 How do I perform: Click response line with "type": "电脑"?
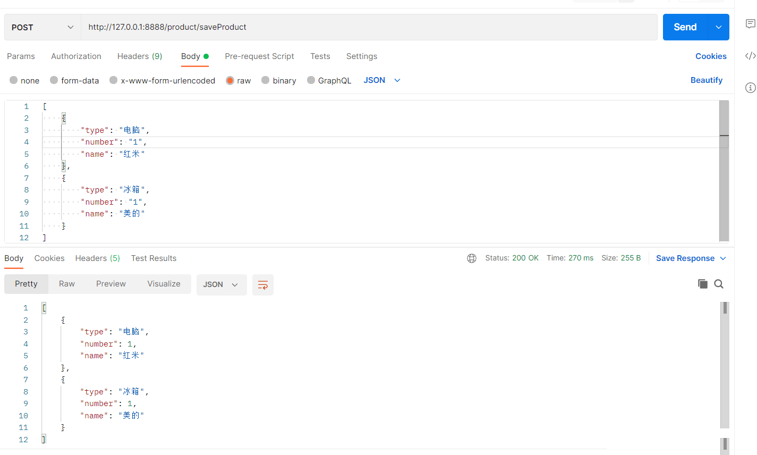click(x=114, y=332)
